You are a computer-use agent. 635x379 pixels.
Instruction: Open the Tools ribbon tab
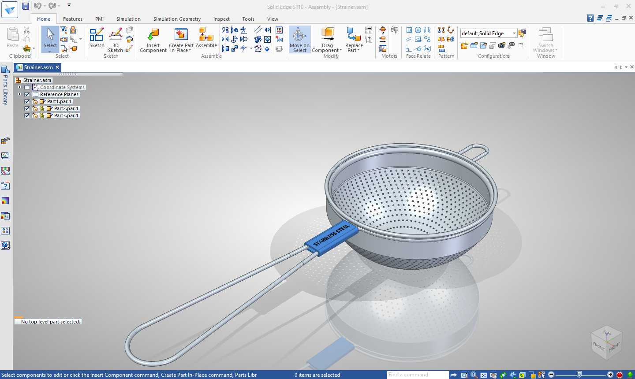point(248,19)
